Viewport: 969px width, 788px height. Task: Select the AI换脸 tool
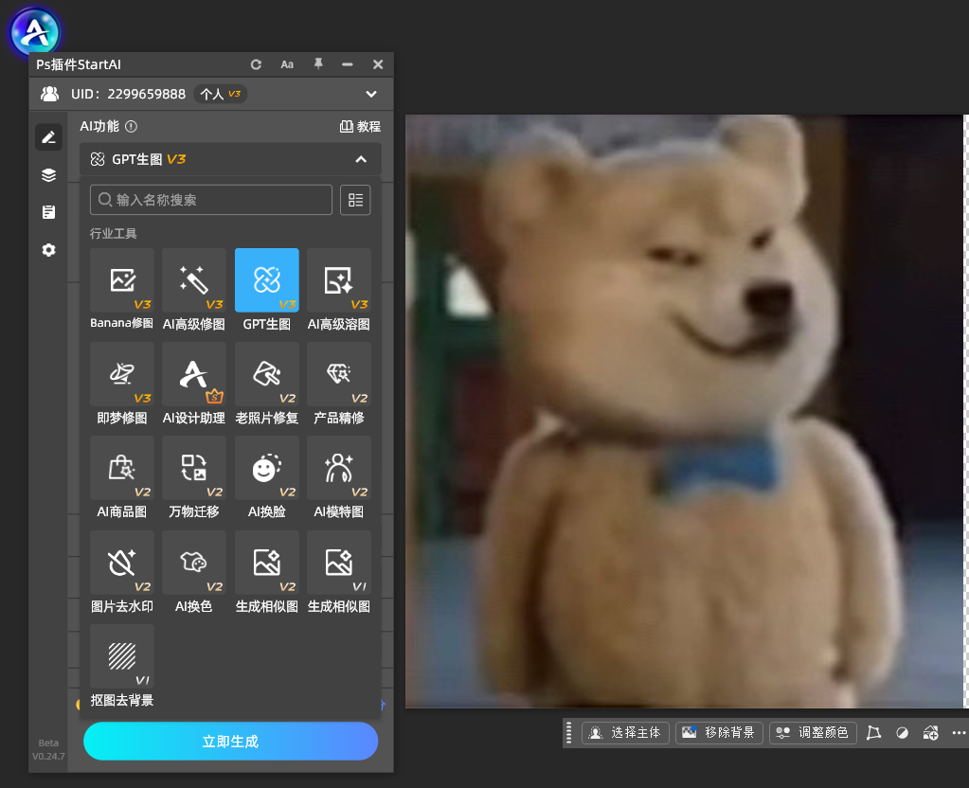coord(267,477)
